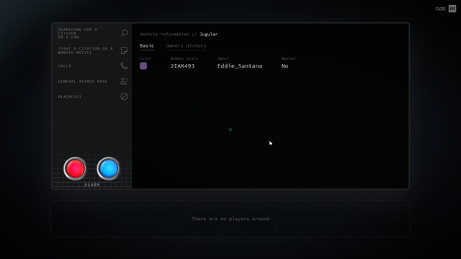461x259 pixels.
Task: Select Searching for a citizen or a car
Action: [78, 33]
